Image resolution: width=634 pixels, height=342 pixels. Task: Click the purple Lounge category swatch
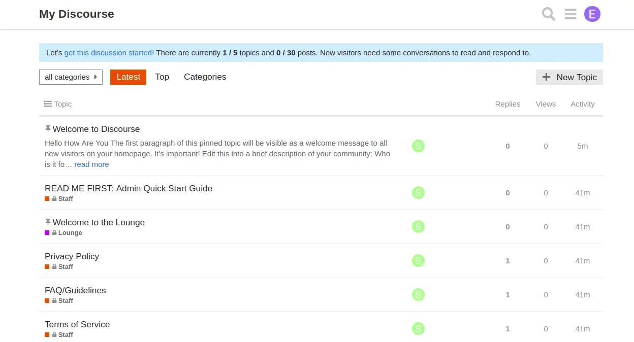click(47, 233)
